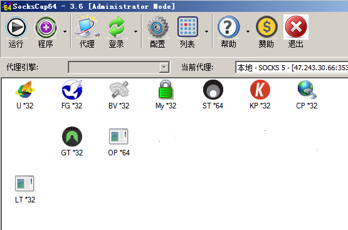
Task: Expand the dropdown arrow beside 程序
Action: pos(65,31)
